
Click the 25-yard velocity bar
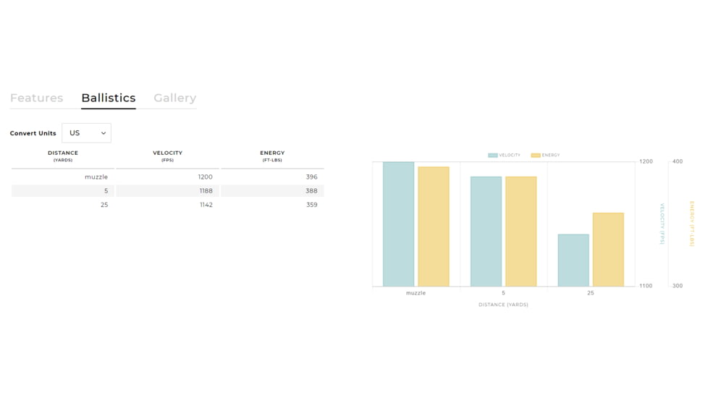pyautogui.click(x=573, y=261)
